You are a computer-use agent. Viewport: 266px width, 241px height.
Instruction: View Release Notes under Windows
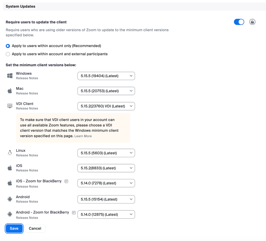27,78
